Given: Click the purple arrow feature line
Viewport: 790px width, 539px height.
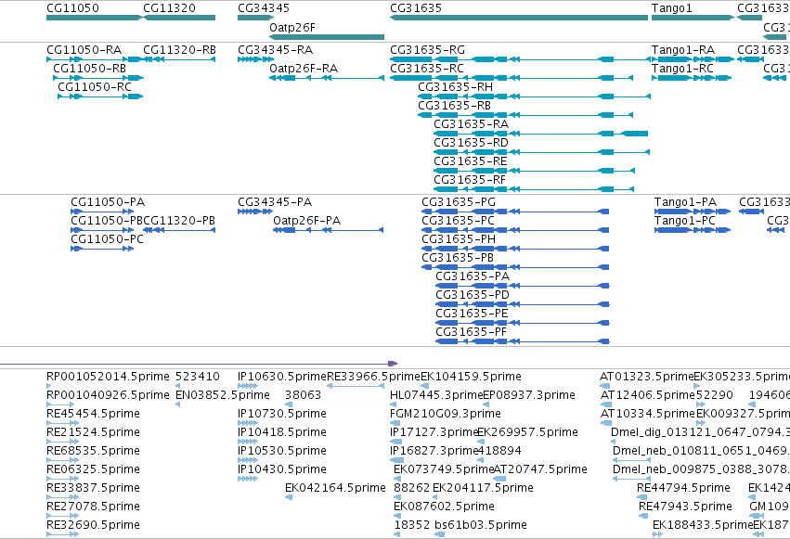Looking at the screenshot, I should [x=199, y=364].
